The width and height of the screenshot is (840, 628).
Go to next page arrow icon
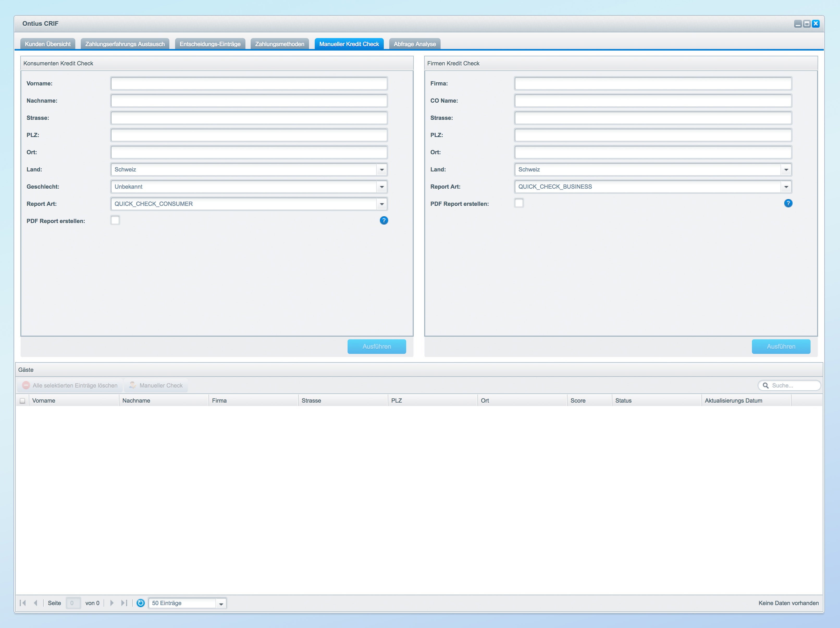click(112, 603)
